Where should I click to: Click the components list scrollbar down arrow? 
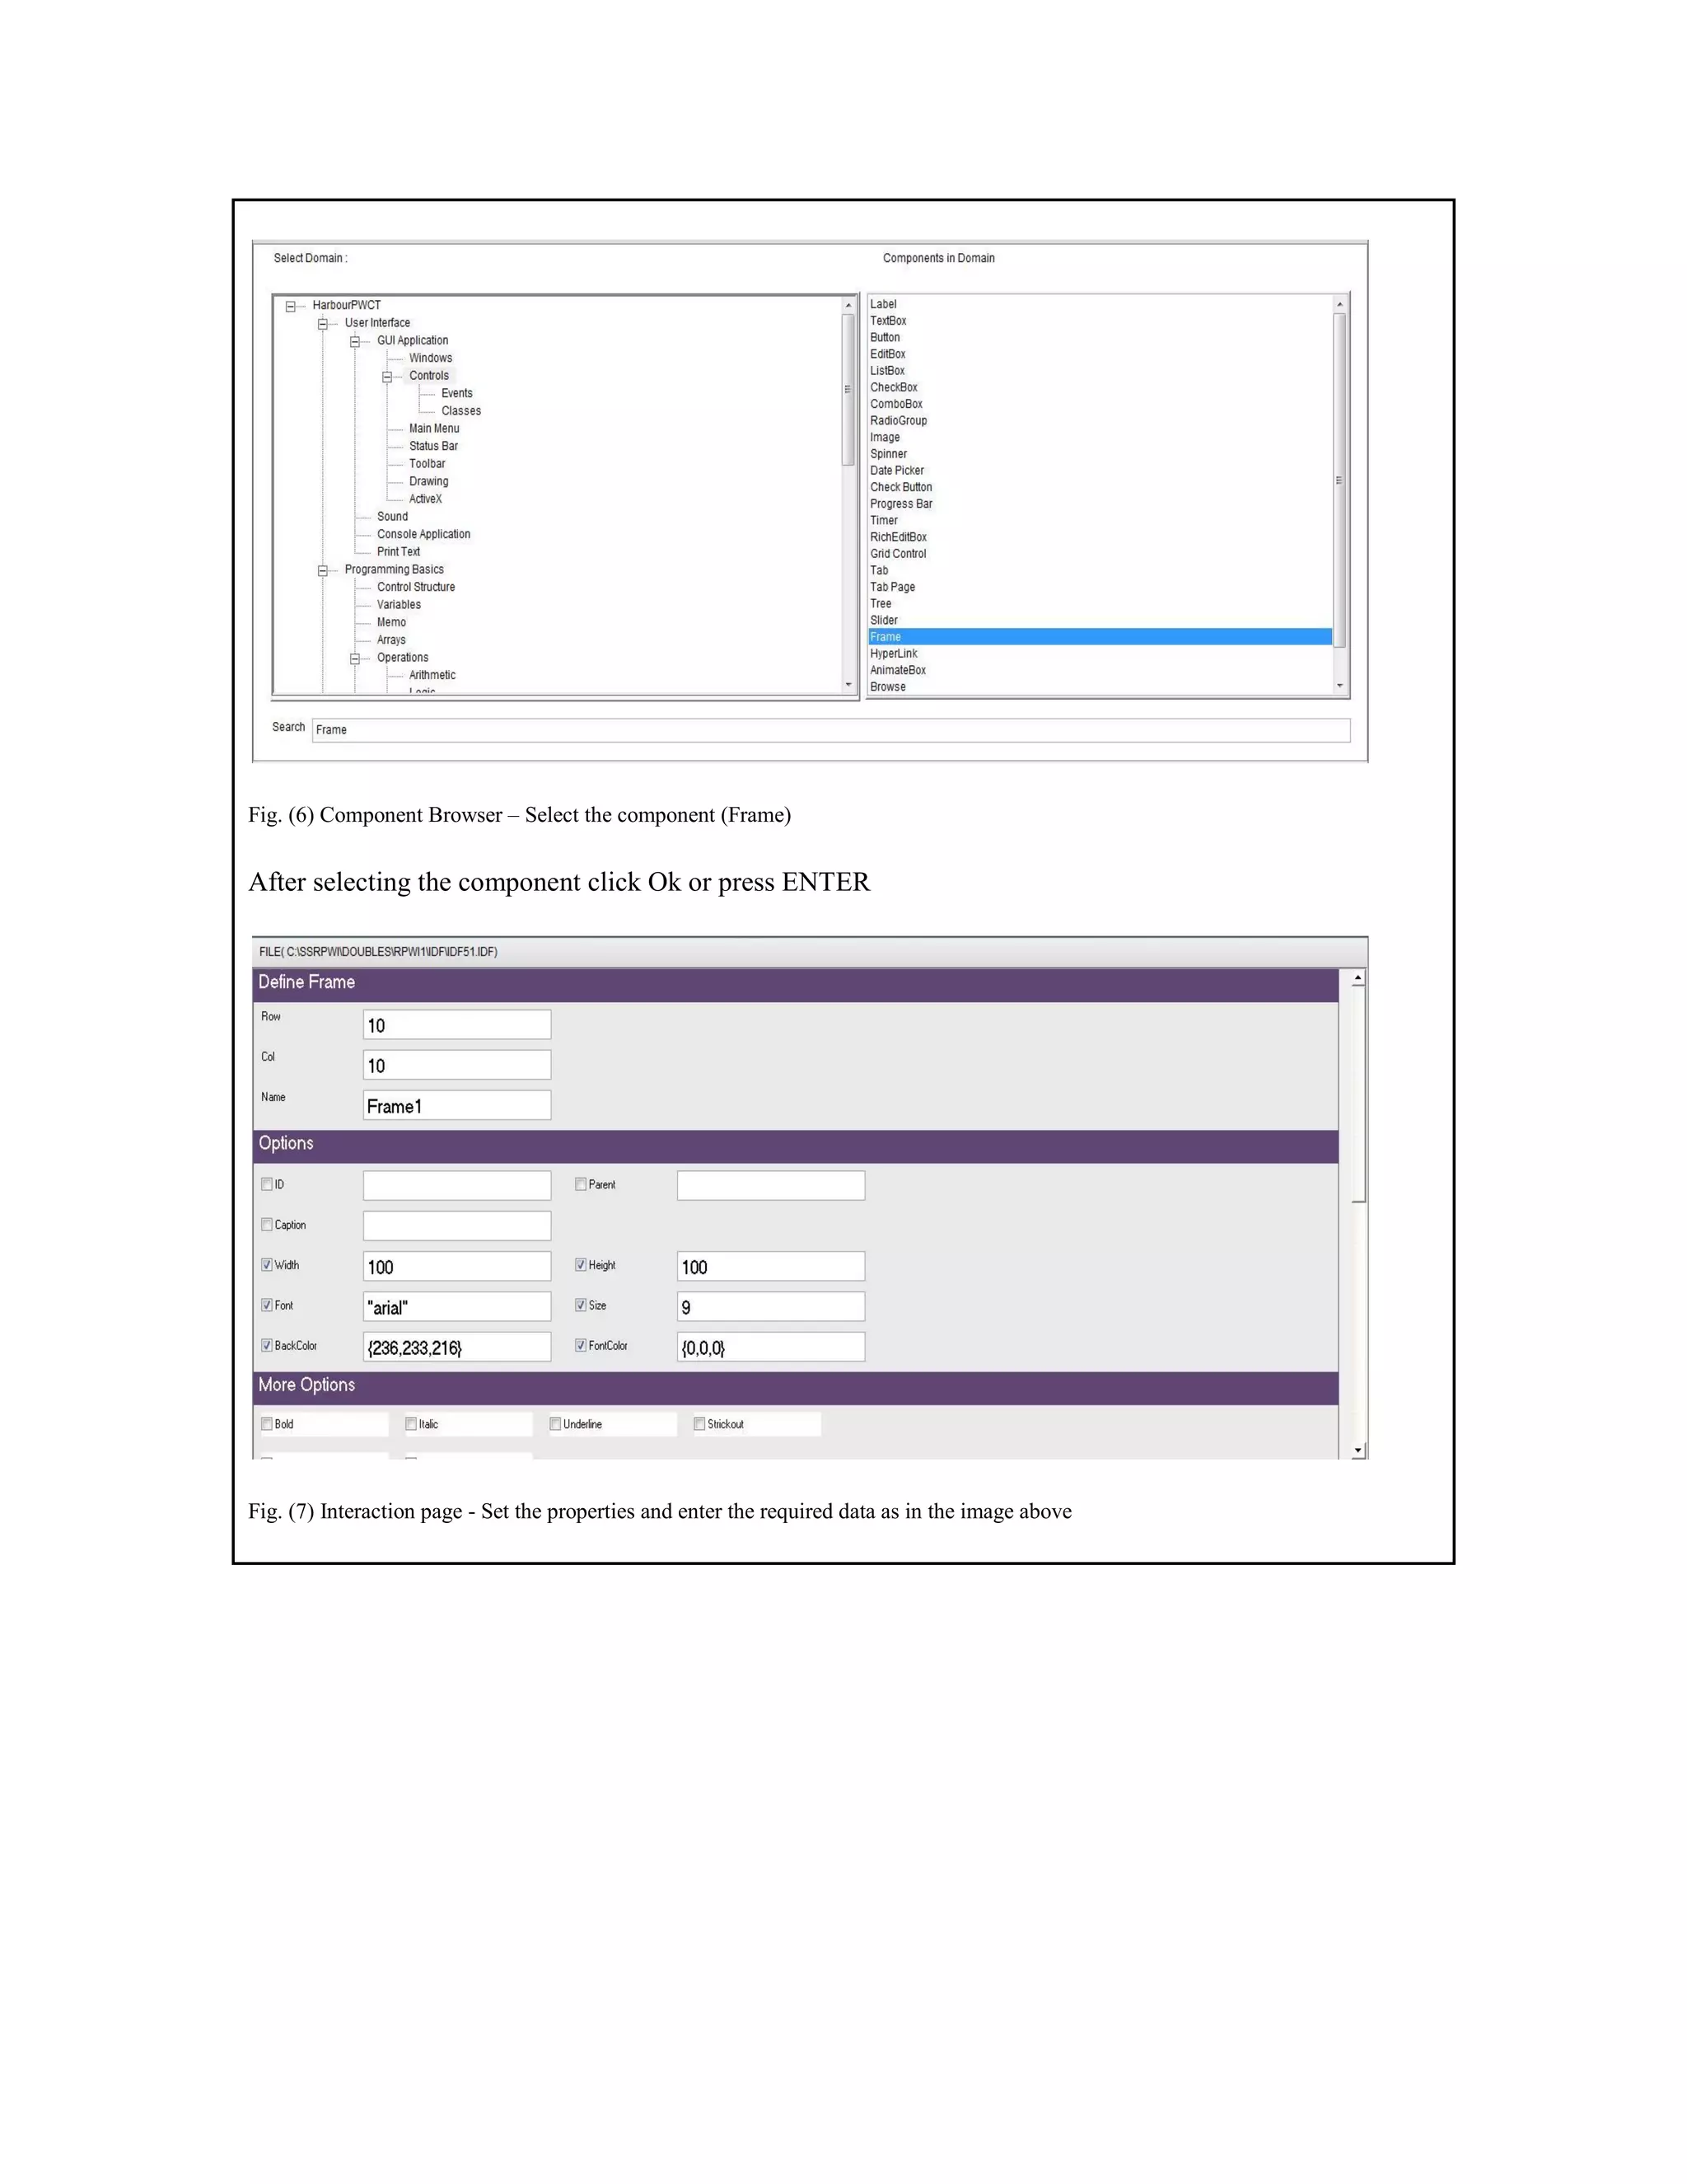click(x=1340, y=686)
